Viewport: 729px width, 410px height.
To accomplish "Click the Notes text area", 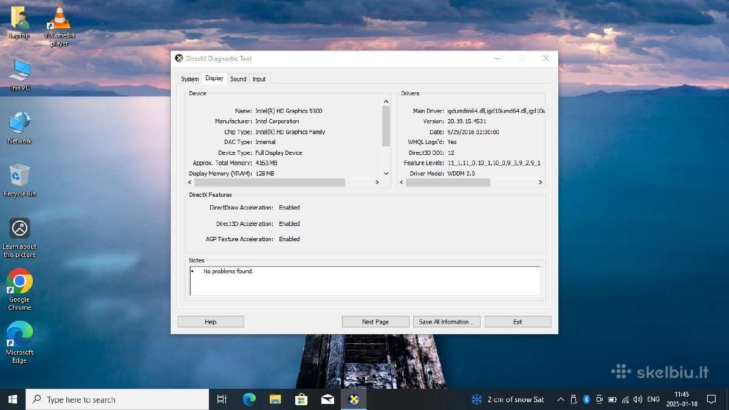I will tap(365, 281).
